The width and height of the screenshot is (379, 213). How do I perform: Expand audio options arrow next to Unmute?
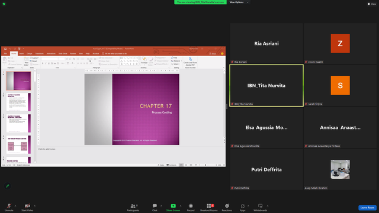(15, 206)
